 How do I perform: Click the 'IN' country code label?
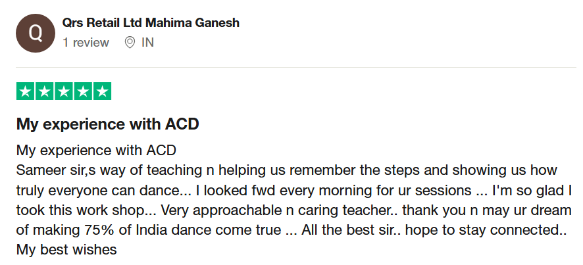[148, 43]
